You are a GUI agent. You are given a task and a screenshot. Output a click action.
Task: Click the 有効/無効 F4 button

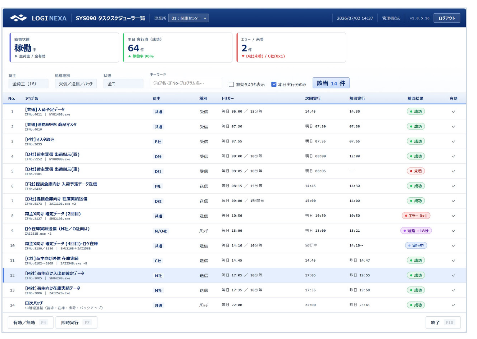coord(31,322)
